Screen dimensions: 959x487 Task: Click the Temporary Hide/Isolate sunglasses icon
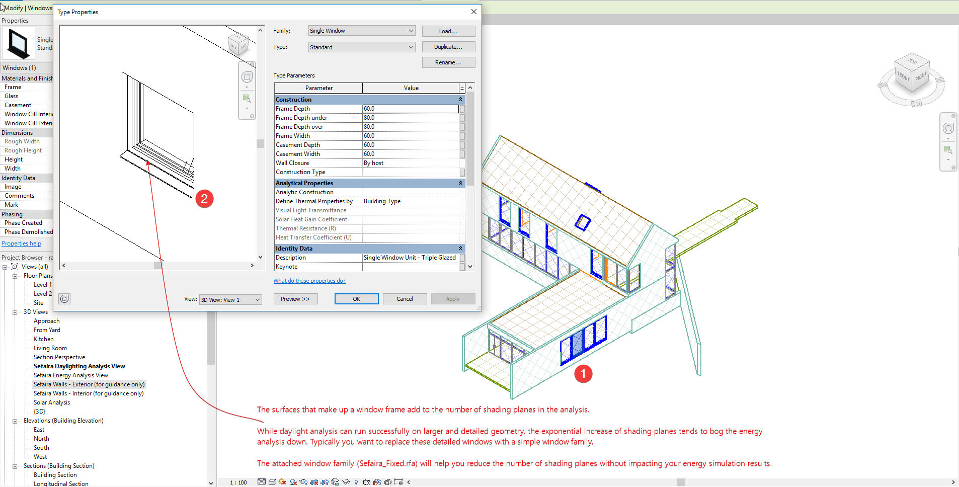tap(346, 482)
